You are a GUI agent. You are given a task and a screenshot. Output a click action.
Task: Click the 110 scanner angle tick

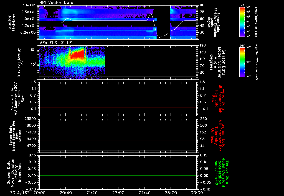click(203, 59)
